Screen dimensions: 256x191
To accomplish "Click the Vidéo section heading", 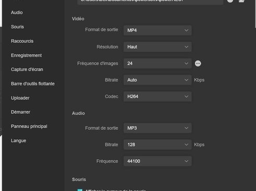I will point(78,19).
